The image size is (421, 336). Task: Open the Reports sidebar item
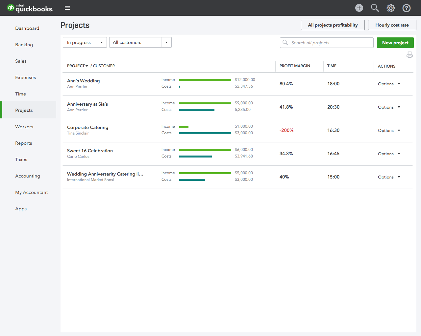(x=23, y=143)
